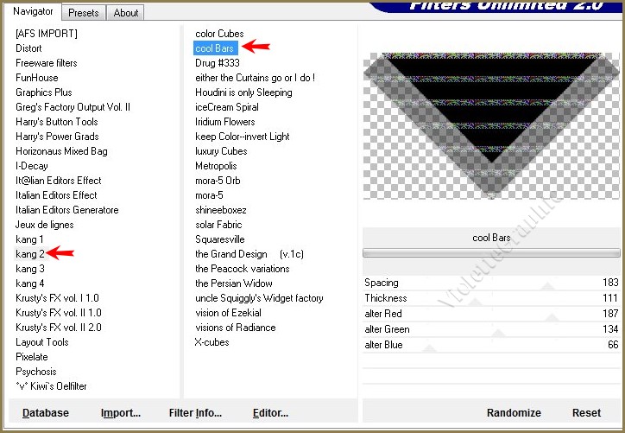
Task: Click the Editor... button
Action: tap(270, 413)
